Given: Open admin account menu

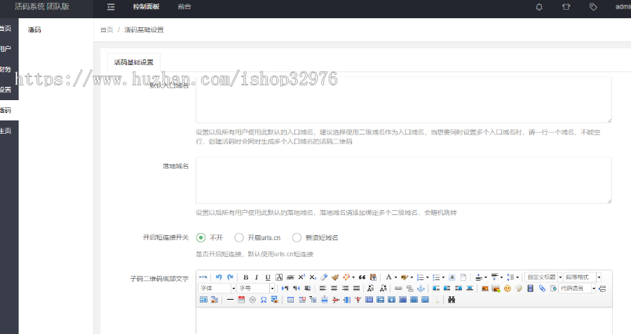Looking at the screenshot, I should [623, 7].
